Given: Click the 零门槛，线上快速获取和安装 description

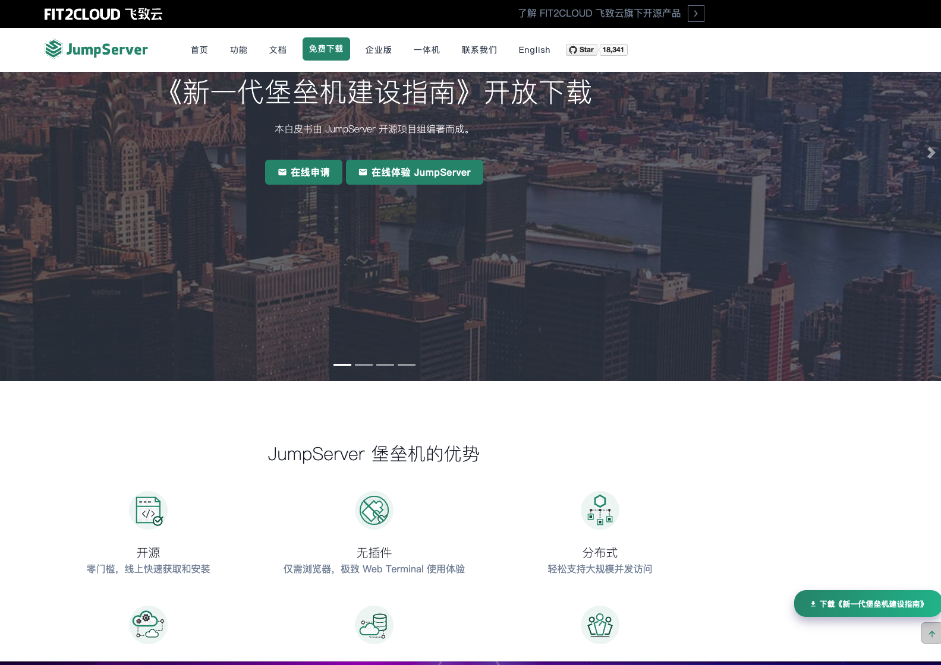Looking at the screenshot, I should point(149,569).
